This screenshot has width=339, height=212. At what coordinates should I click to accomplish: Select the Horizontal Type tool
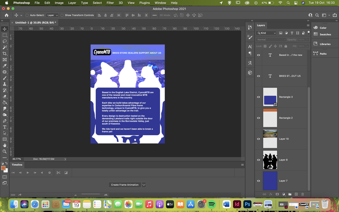(5, 127)
